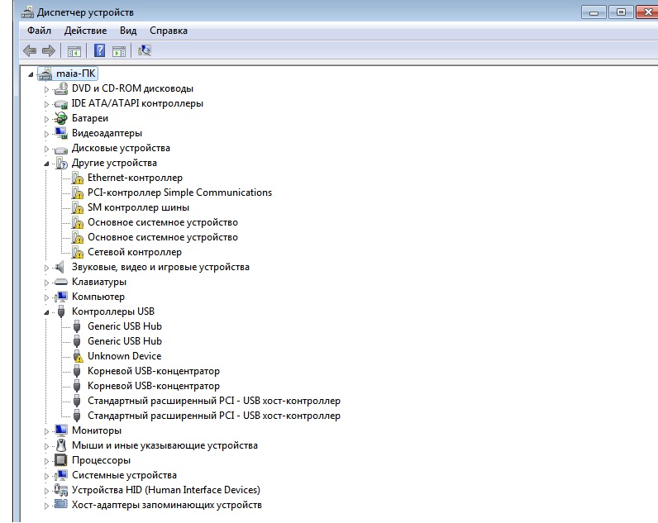Click warning icon next to Ethernet-контроллер
This screenshot has height=523, width=658.
77,178
